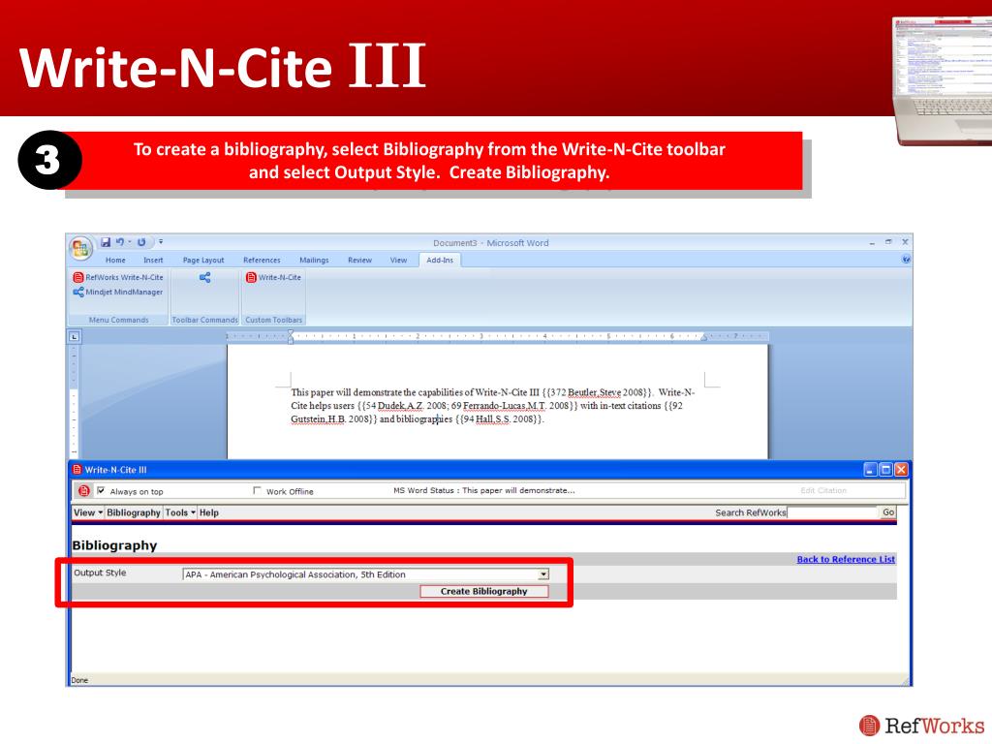This screenshot has width=992, height=744.
Task: Click the citation text 'Gutstein,H.B. 2008'
Action: (329, 418)
